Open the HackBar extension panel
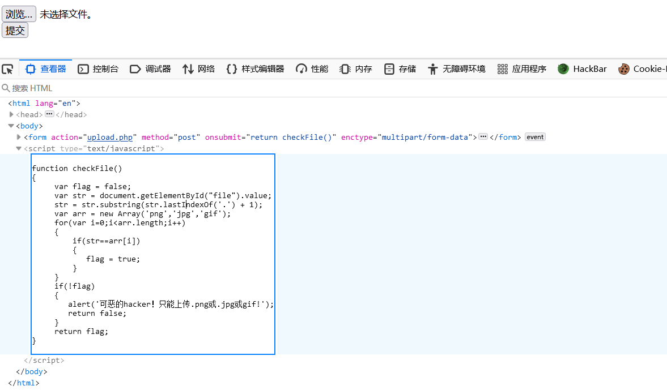This screenshot has width=667, height=390. (582, 69)
